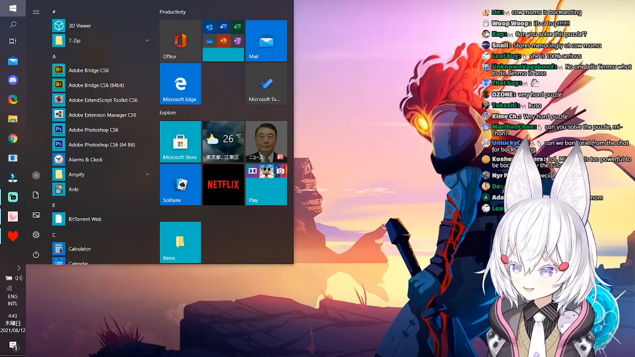Open the Pictures folder from the Start rail
This screenshot has width=635, height=357.
(x=36, y=215)
